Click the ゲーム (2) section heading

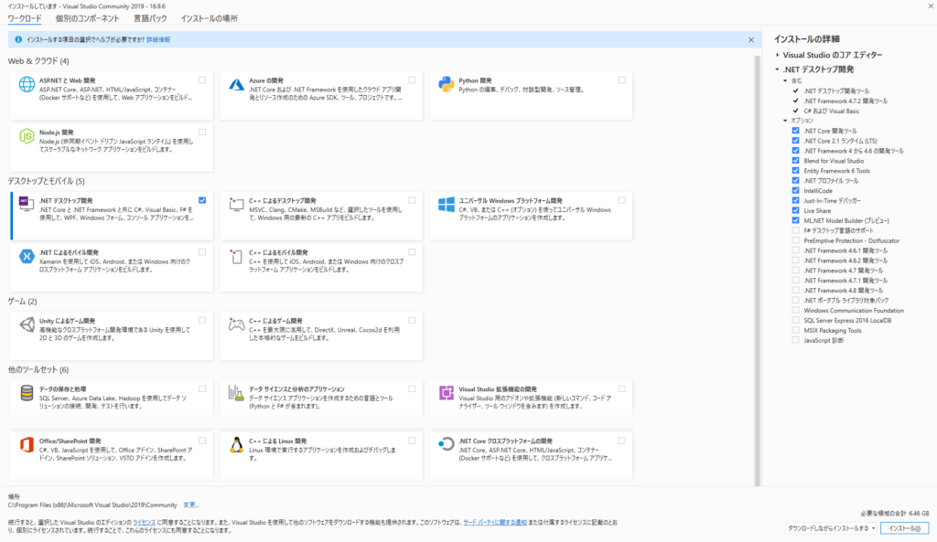pyautogui.click(x=22, y=302)
